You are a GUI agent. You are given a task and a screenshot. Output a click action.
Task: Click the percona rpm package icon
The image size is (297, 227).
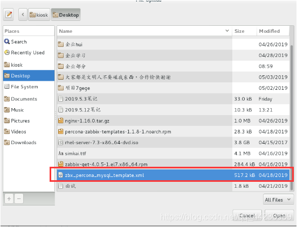click(60, 131)
